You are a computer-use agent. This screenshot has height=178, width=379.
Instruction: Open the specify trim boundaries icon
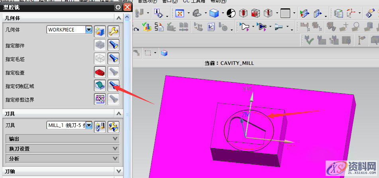100,99
